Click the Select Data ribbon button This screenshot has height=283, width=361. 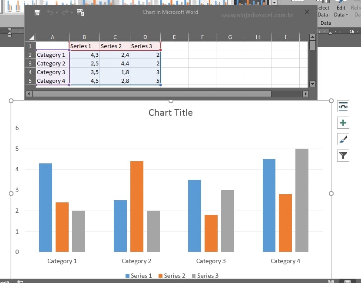323,11
